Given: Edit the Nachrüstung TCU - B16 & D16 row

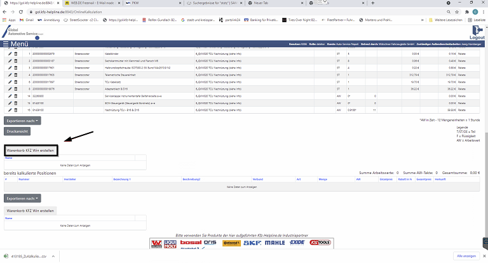Looking at the screenshot, I should 10,110.
